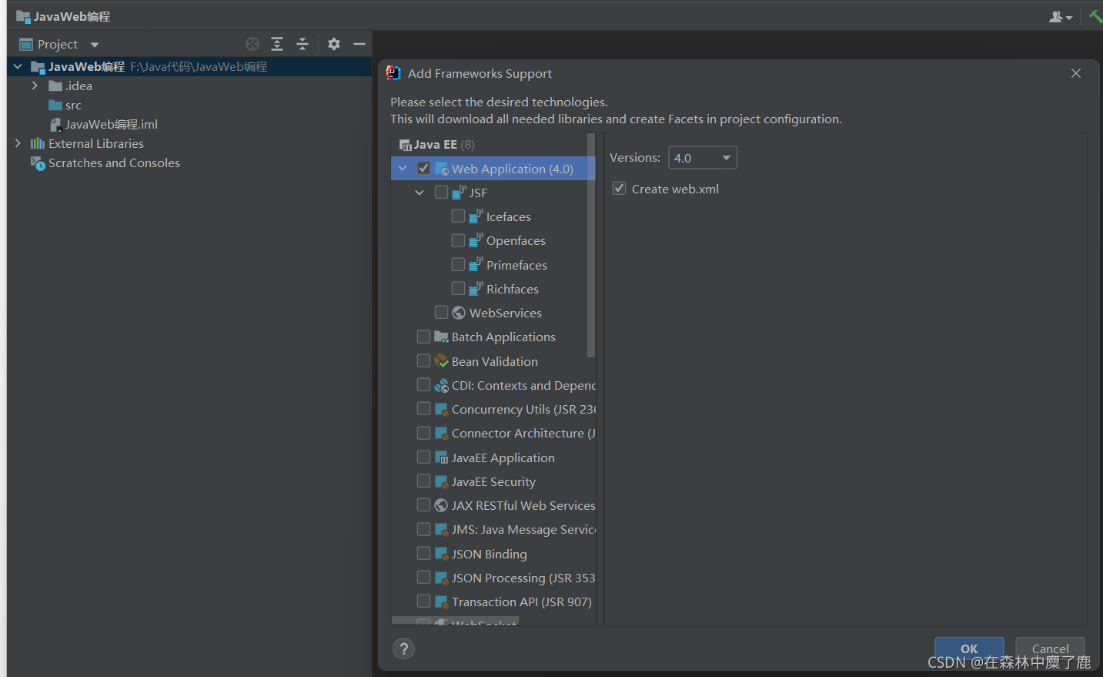
Task: Select Scratches and Consoles tree item
Action: click(x=189, y=163)
